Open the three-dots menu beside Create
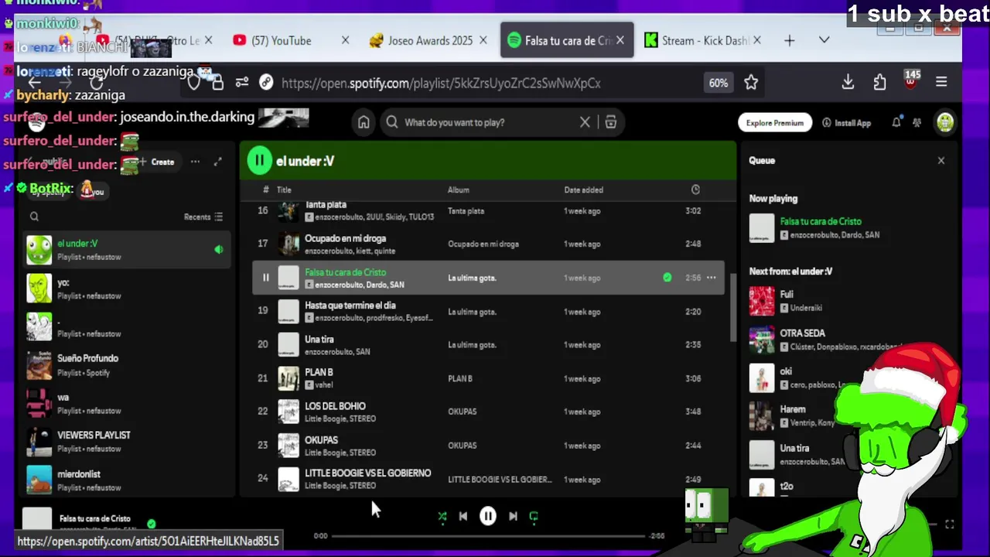 195,162
